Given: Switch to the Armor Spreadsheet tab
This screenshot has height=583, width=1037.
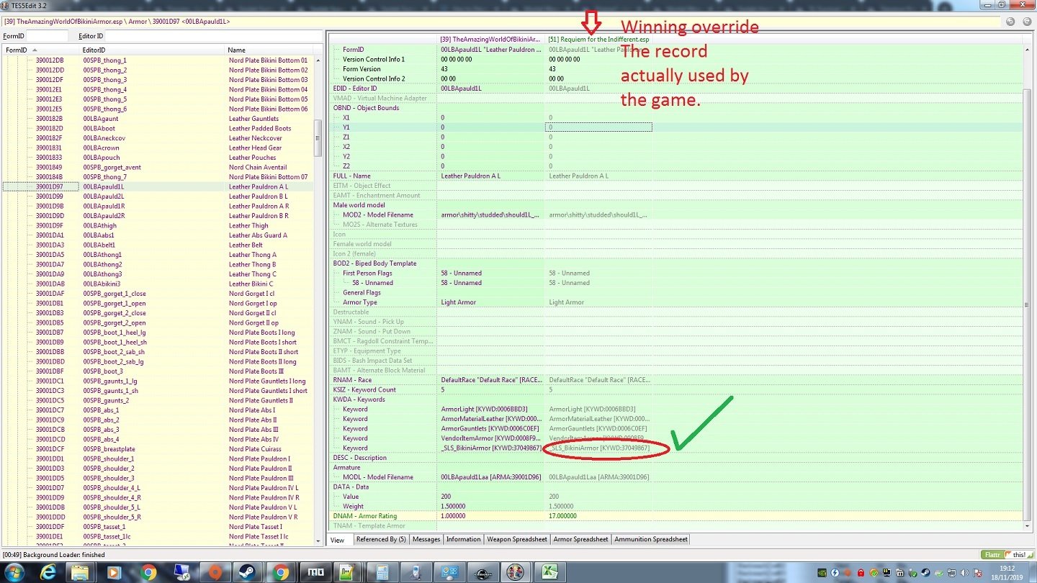Looking at the screenshot, I should pos(580,539).
